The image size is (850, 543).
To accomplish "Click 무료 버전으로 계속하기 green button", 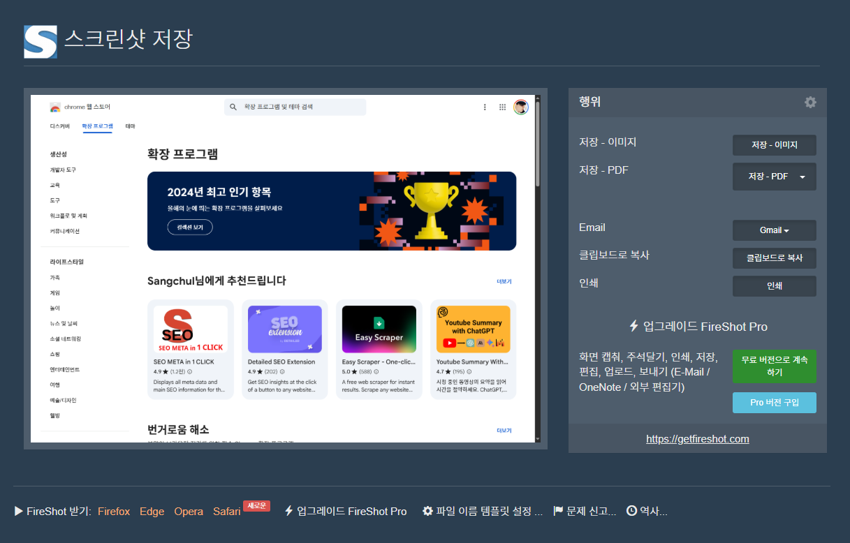I will pos(774,366).
